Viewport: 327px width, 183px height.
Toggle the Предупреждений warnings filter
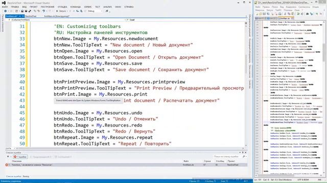click(41, 157)
